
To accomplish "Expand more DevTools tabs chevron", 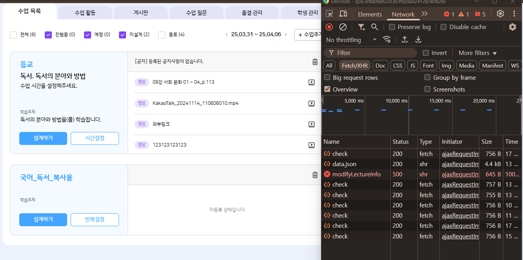I will (424, 14).
